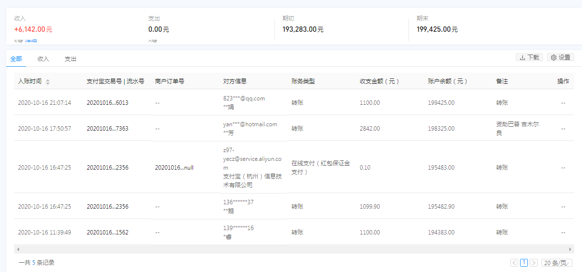Click the horizontal scrollbar track under table
Viewport: 582px width, 272px height.
click(x=292, y=249)
